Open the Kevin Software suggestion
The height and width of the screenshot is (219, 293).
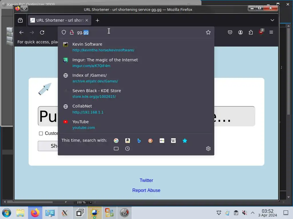[136, 47]
